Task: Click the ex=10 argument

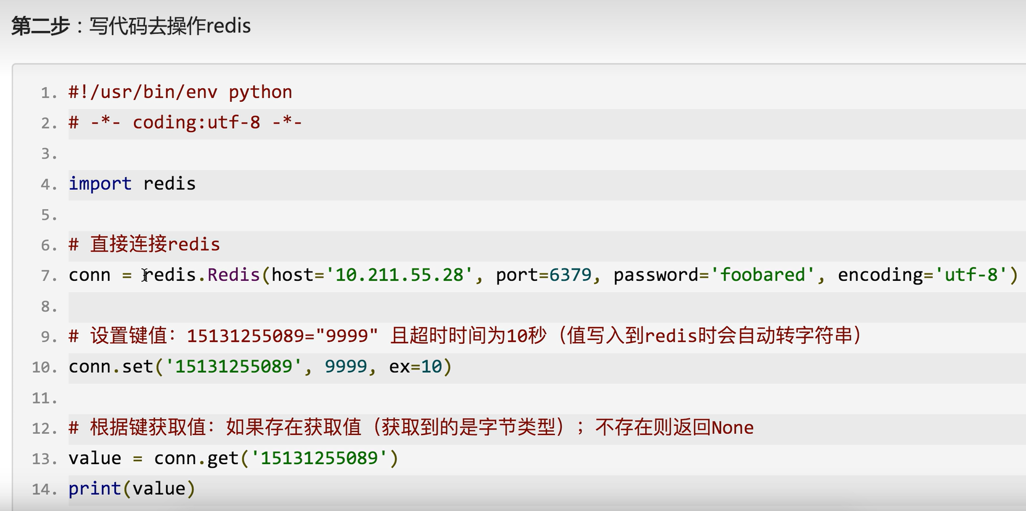Action: pos(415,367)
